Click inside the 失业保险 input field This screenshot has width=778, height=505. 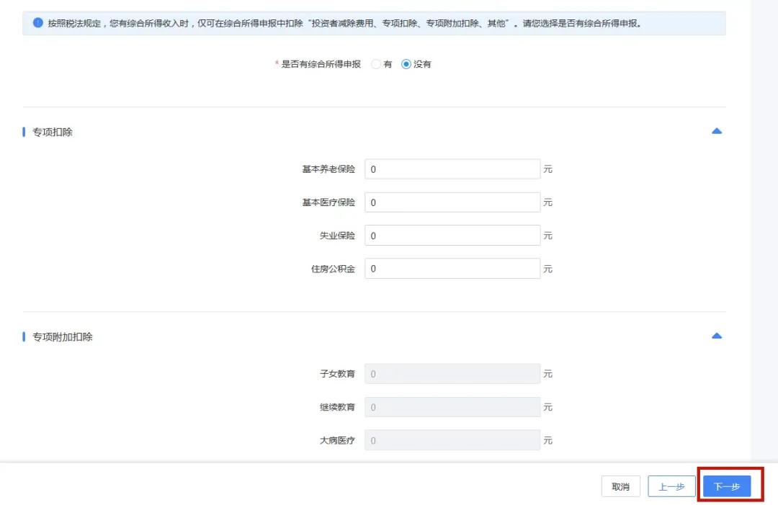pyautogui.click(x=452, y=236)
